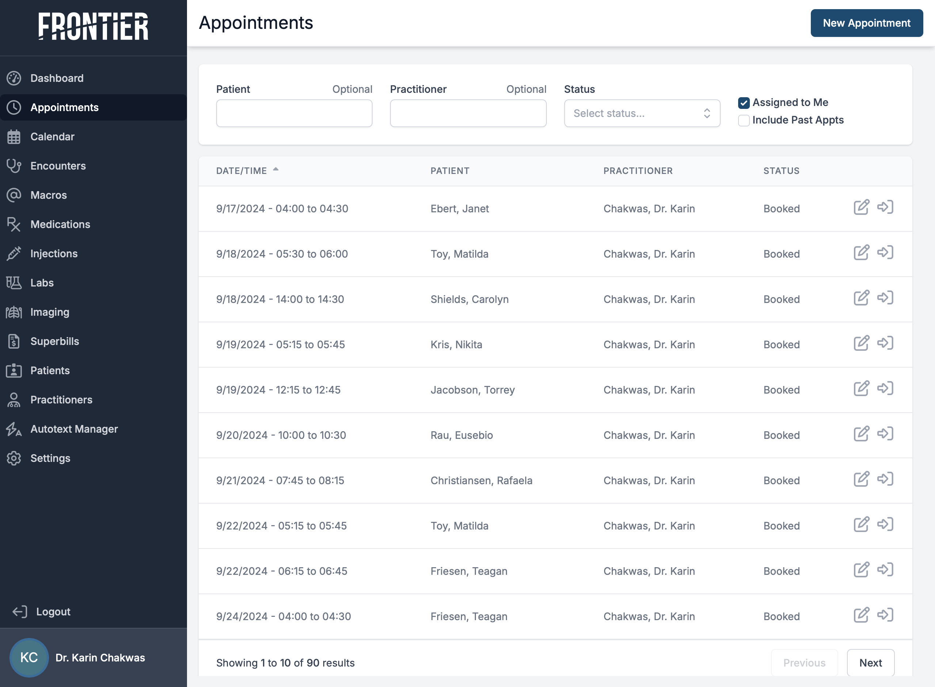Toggle Date/Time column sort arrow
This screenshot has height=687, width=935.
tap(275, 170)
